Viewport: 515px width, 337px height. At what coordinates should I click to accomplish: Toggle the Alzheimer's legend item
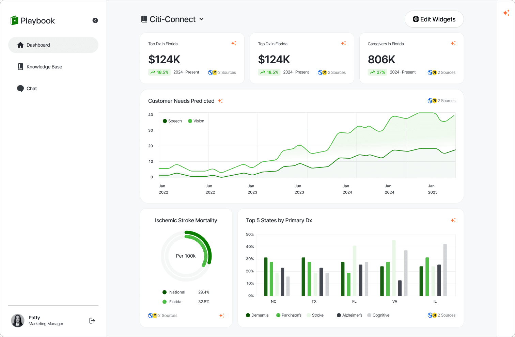coord(349,315)
